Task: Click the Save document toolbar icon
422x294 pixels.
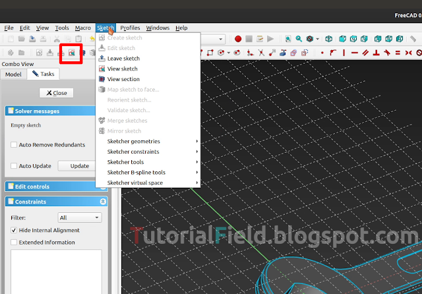Action: pyautogui.click(x=32, y=39)
